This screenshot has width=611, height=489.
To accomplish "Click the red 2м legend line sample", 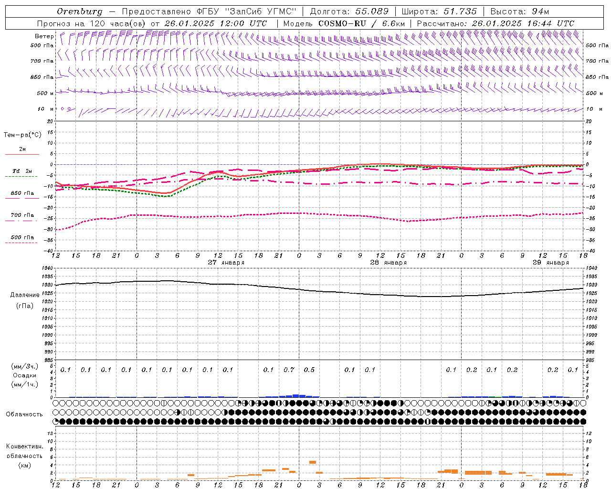I will [22, 155].
